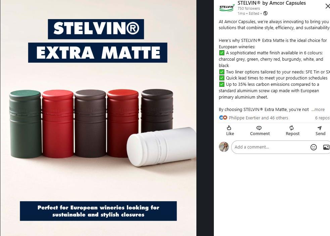View Philippe Exertier and 46 others reactions

tap(258, 118)
